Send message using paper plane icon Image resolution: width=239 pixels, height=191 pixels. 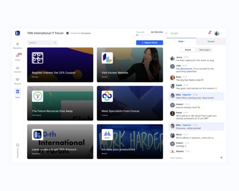[221, 158]
